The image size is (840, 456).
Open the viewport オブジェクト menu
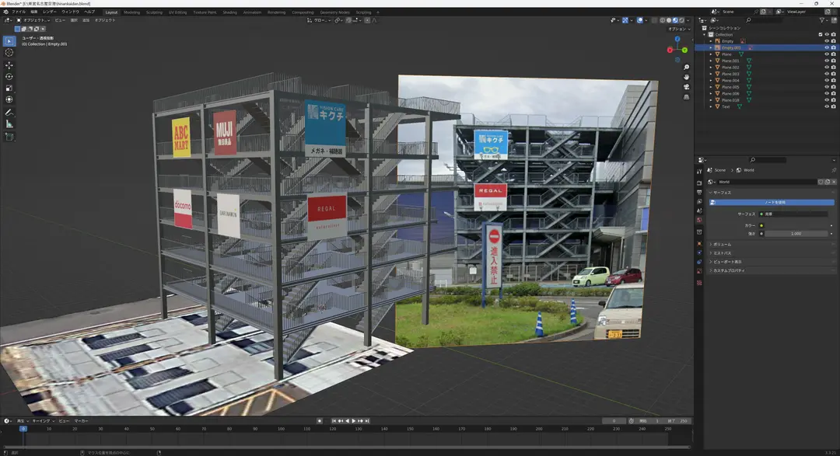tap(105, 20)
